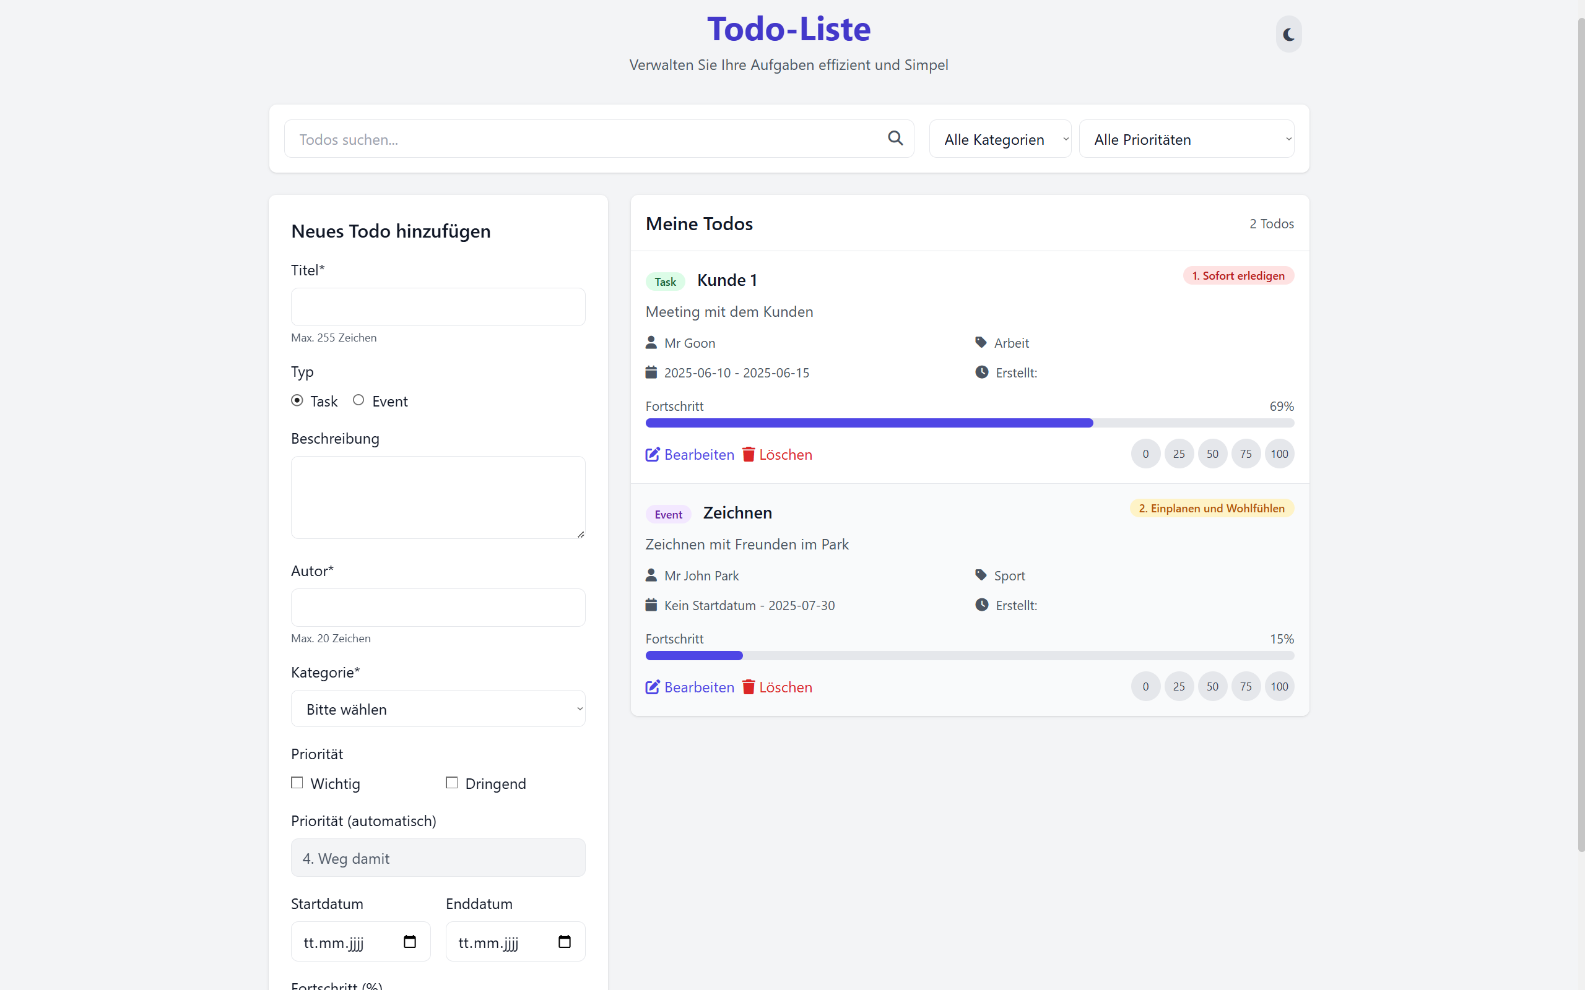Click the calendar icon for Startdatum field

410,941
